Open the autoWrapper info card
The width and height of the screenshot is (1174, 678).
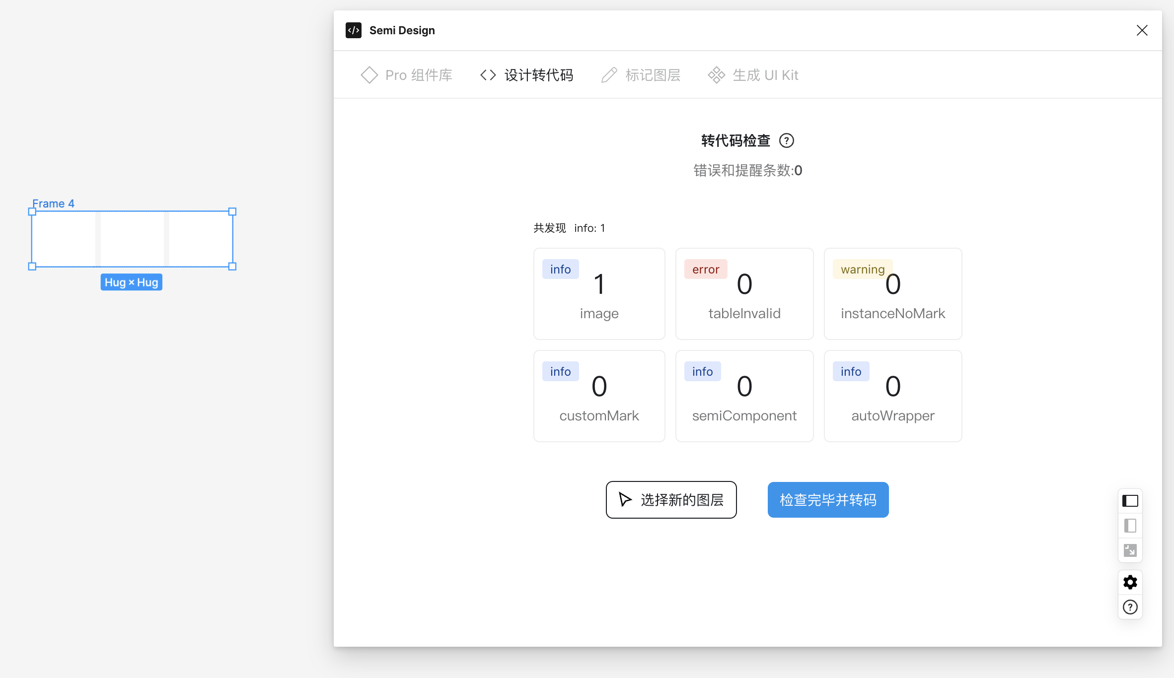[892, 396]
